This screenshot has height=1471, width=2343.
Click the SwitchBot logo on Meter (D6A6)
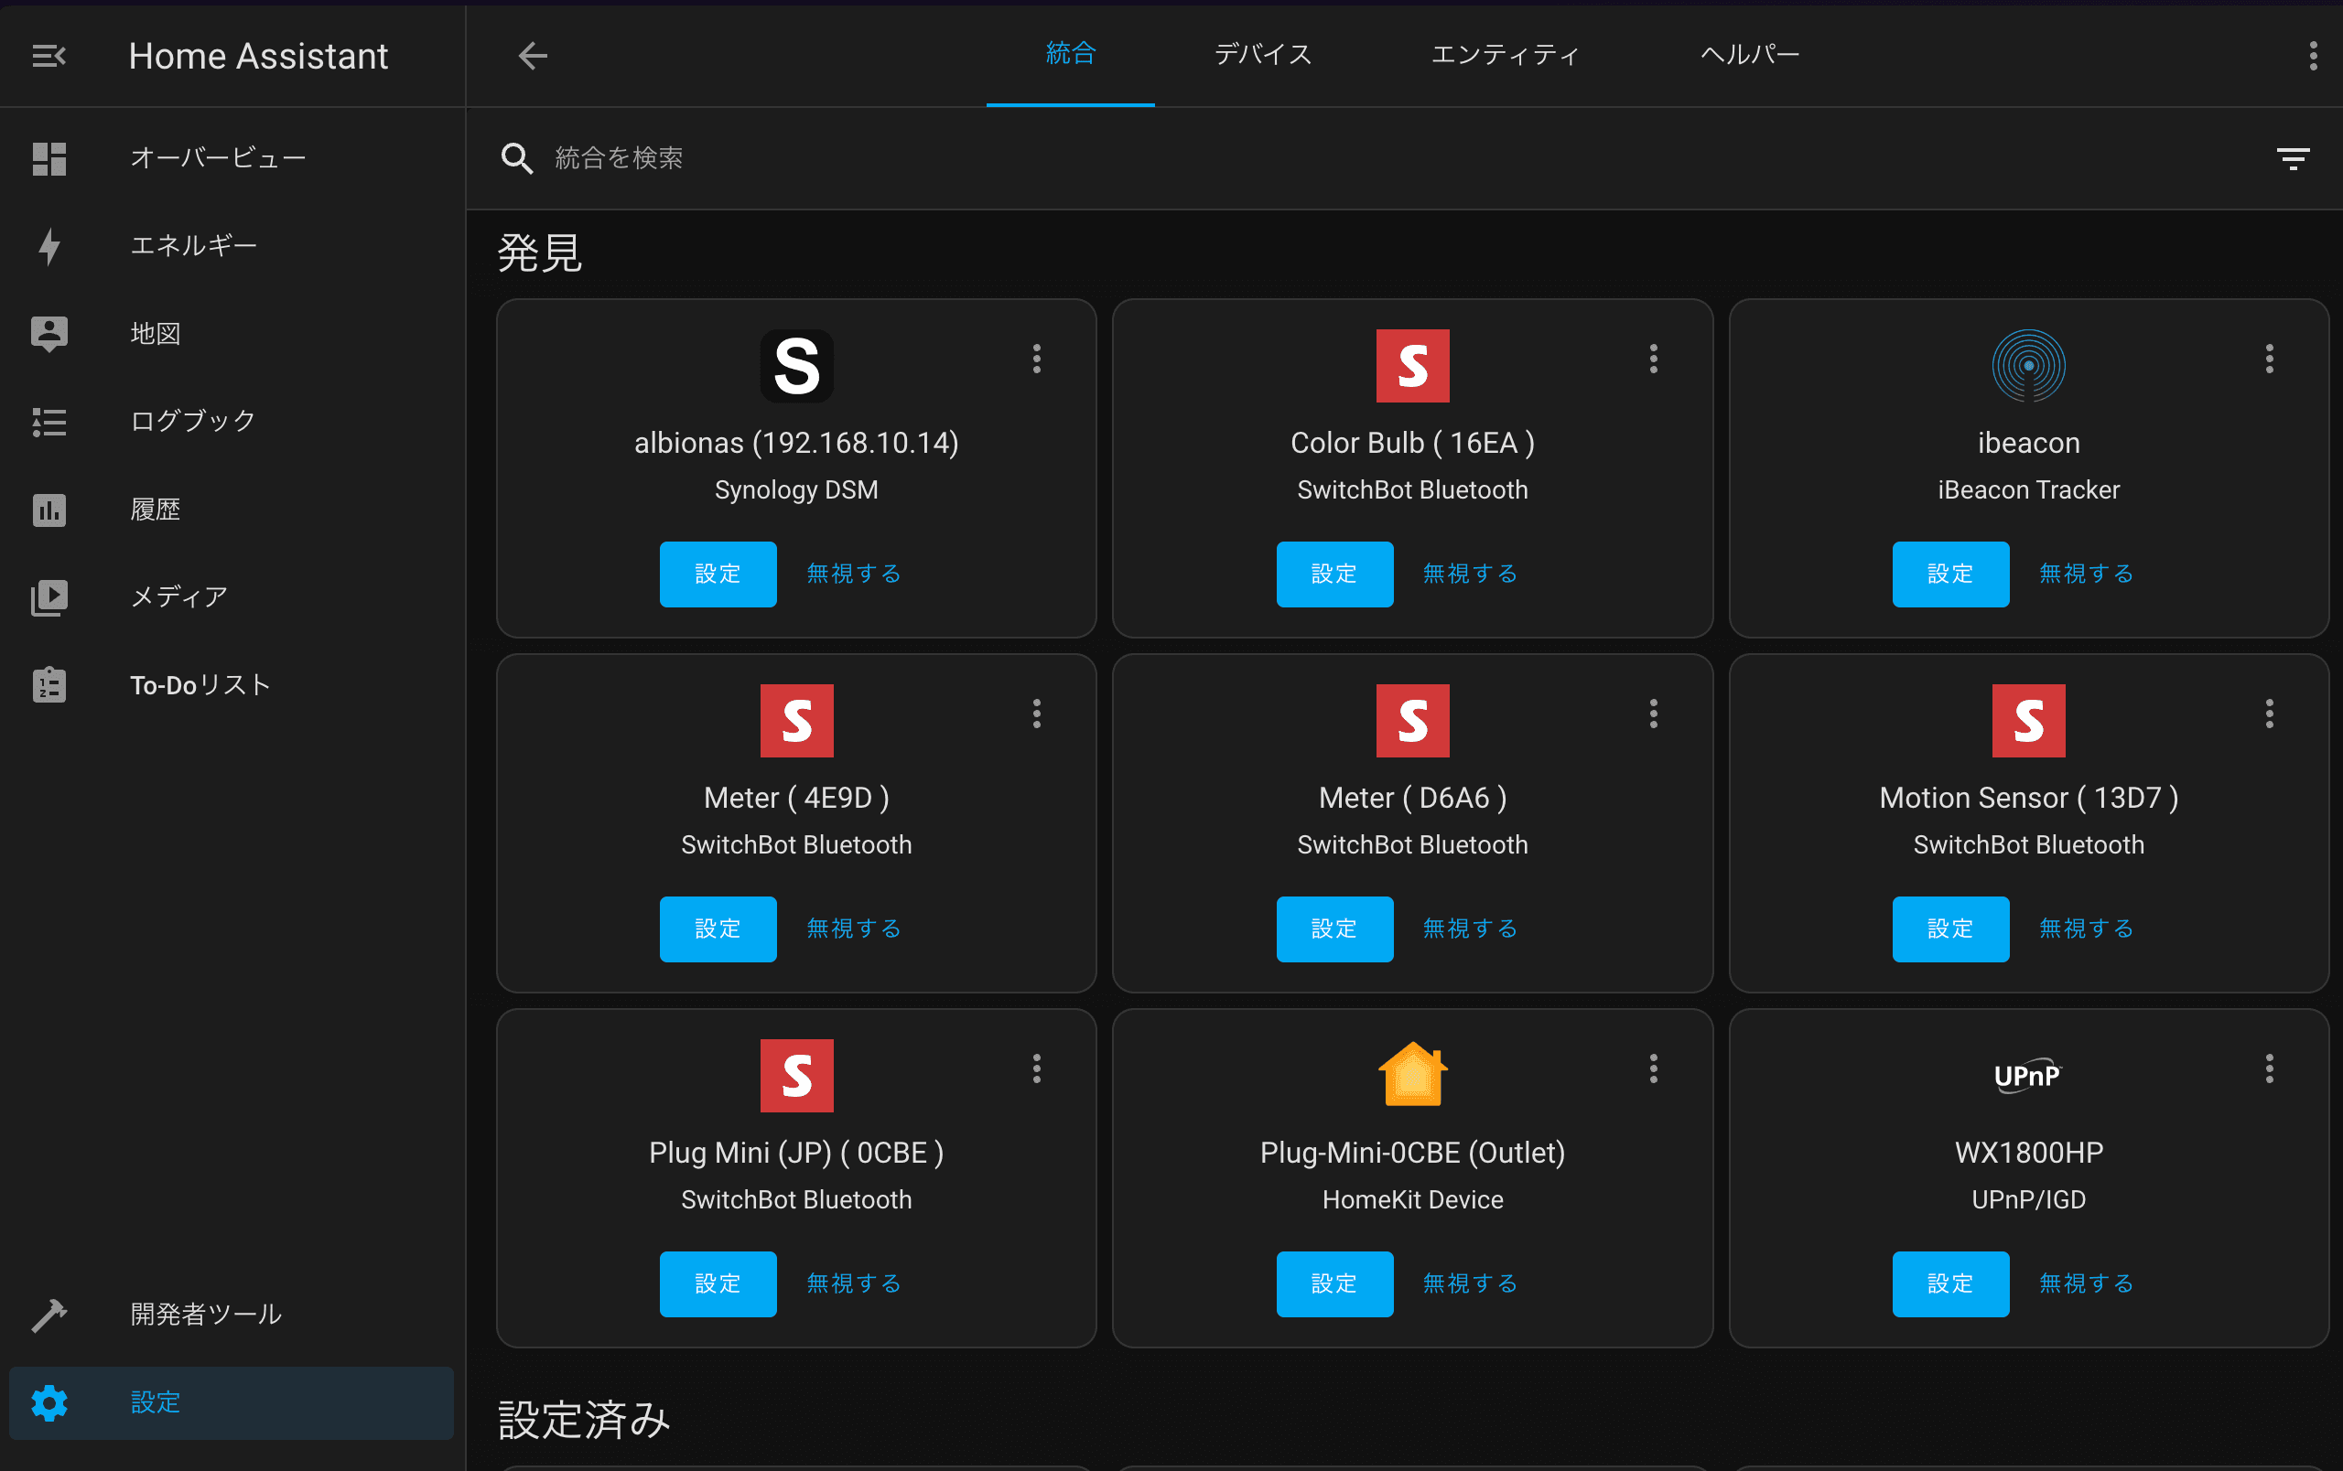pyautogui.click(x=1412, y=721)
